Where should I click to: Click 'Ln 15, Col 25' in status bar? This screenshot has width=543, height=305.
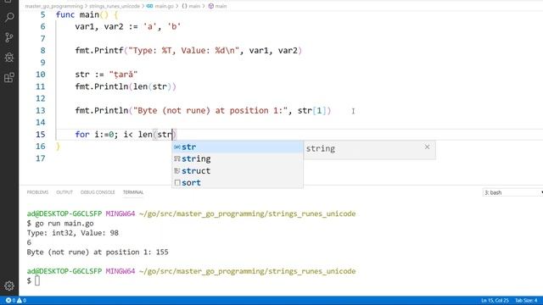click(x=495, y=301)
